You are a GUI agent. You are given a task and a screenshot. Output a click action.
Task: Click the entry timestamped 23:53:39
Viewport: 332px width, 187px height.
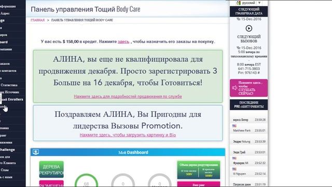[249, 141]
